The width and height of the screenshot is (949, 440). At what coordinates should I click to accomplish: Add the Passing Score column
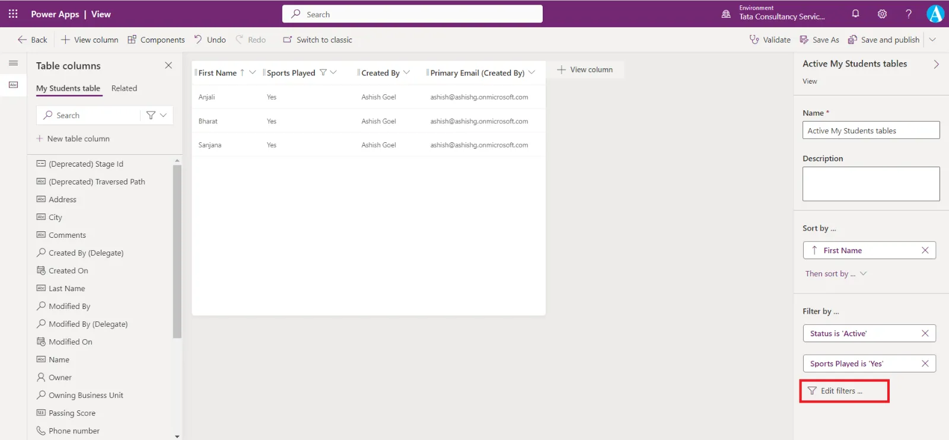coord(66,413)
